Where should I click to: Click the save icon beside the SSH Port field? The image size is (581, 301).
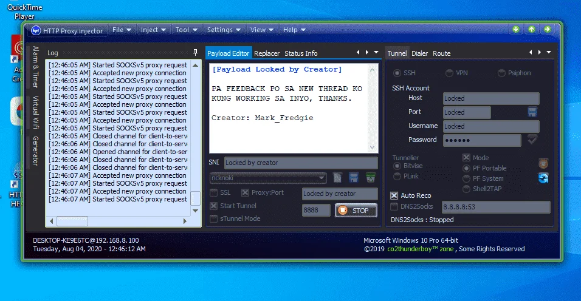(532, 112)
